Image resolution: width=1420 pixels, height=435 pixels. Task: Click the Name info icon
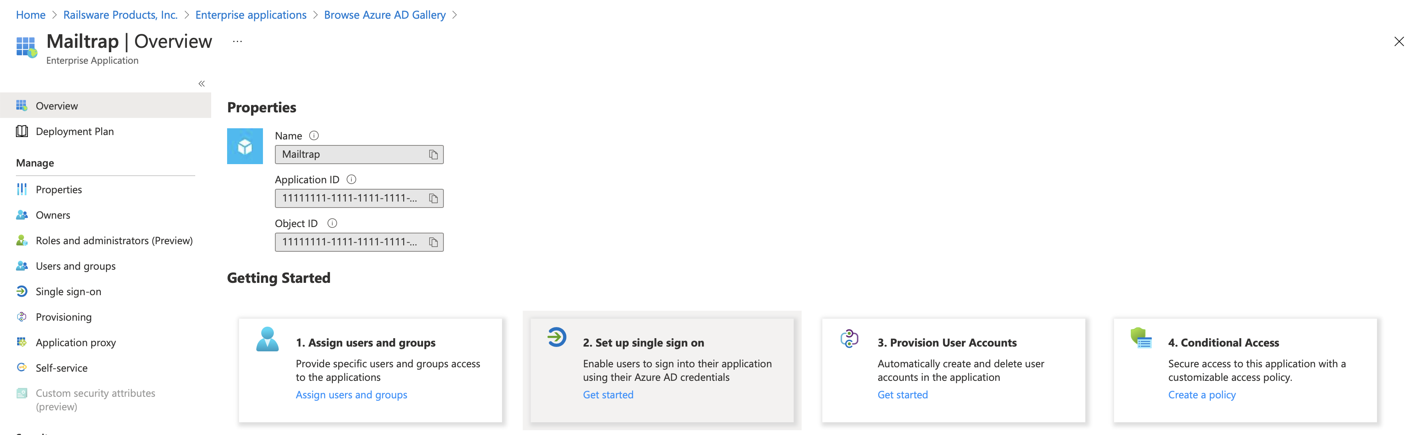[x=314, y=135]
